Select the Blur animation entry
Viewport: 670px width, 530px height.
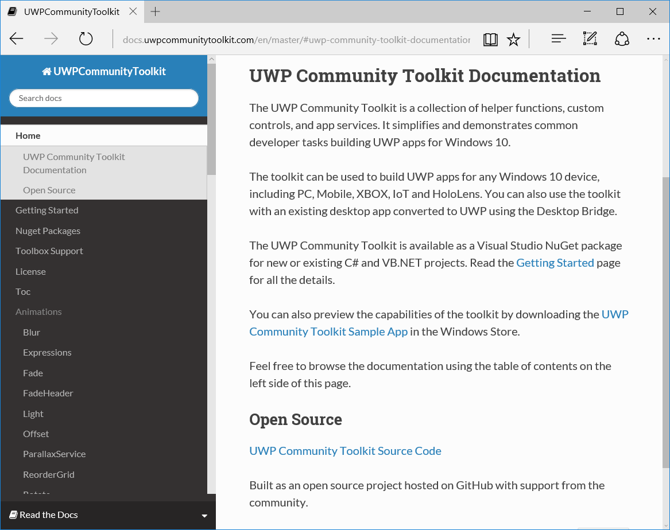click(32, 332)
